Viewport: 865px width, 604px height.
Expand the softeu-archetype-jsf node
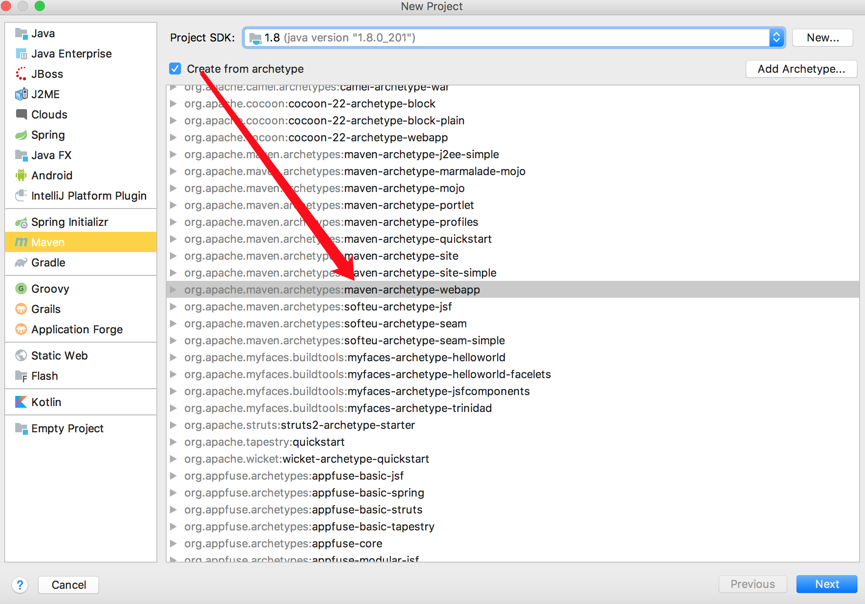point(173,306)
